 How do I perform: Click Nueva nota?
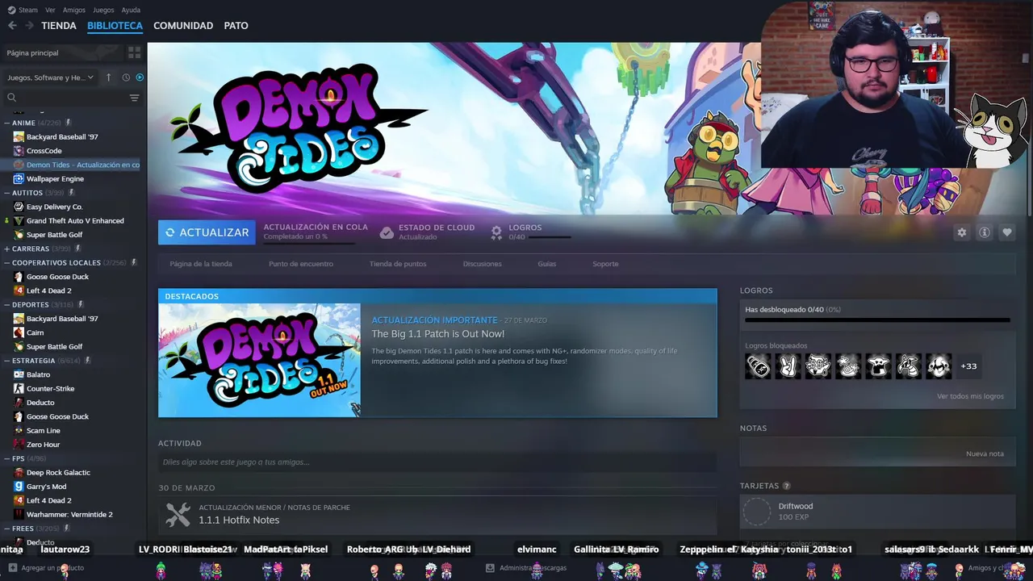coord(985,454)
